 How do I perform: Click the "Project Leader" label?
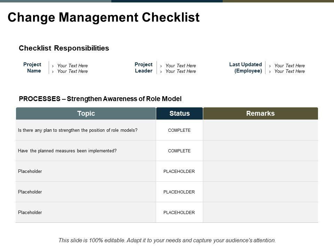point(143,68)
